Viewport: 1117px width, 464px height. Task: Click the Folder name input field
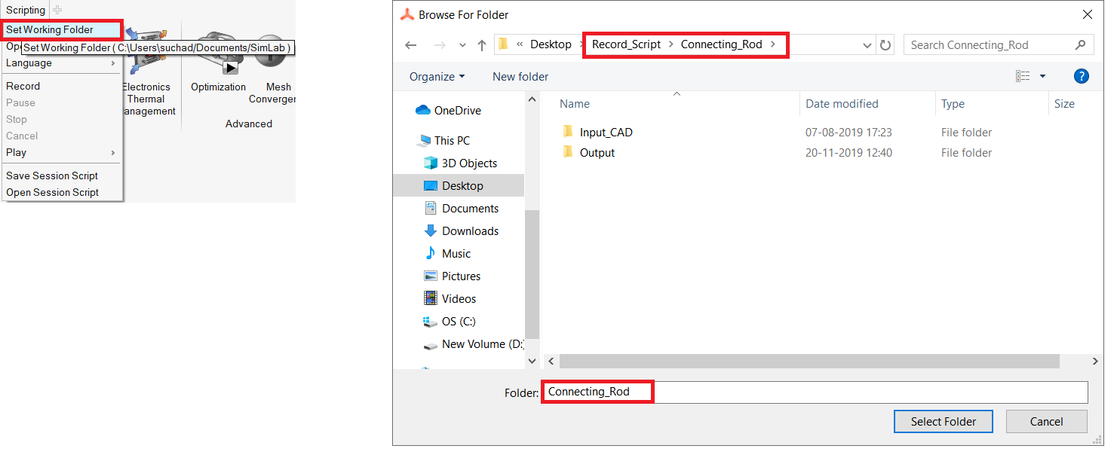pyautogui.click(x=815, y=392)
